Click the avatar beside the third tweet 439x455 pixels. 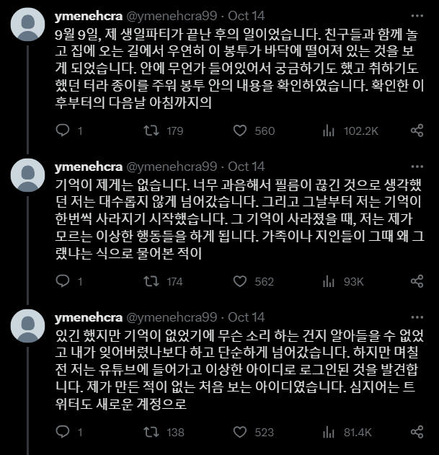28,327
